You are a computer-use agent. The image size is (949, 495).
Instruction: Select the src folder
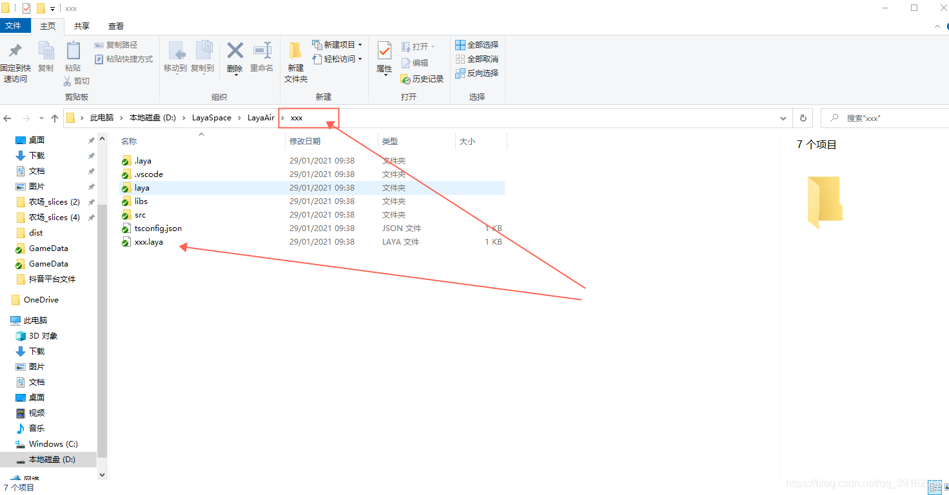(141, 215)
